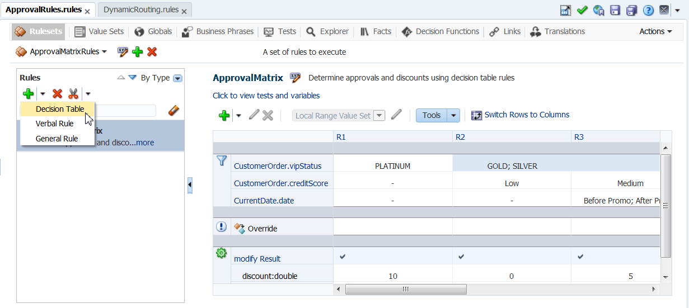The width and height of the screenshot is (689, 308).
Task: Click the maximize editor table icon in the top toolbar
Action: pyautogui.click(x=565, y=10)
